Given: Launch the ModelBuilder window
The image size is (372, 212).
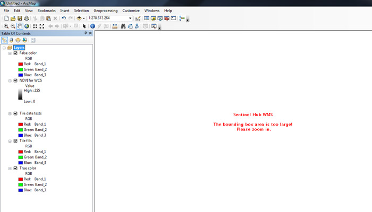Looking at the screenshot, I should (182, 18).
